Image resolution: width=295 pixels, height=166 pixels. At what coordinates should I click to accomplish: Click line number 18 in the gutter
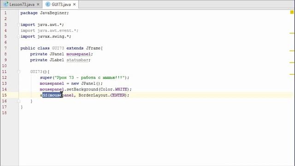pos(4,113)
